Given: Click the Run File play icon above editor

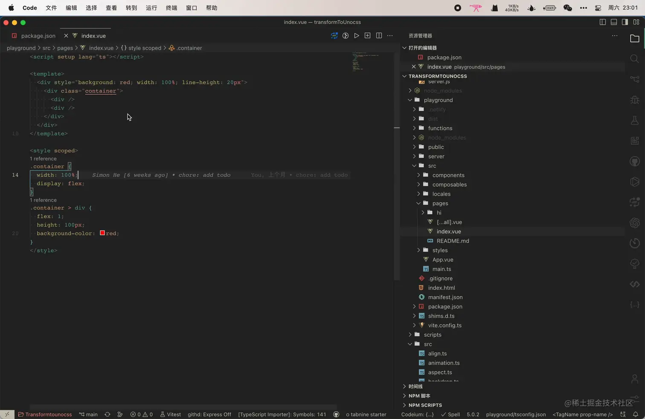Looking at the screenshot, I should [357, 35].
